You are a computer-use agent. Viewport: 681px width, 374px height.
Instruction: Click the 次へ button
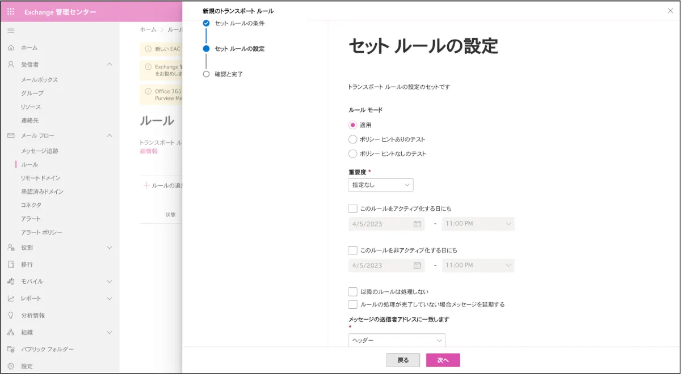pyautogui.click(x=443, y=360)
